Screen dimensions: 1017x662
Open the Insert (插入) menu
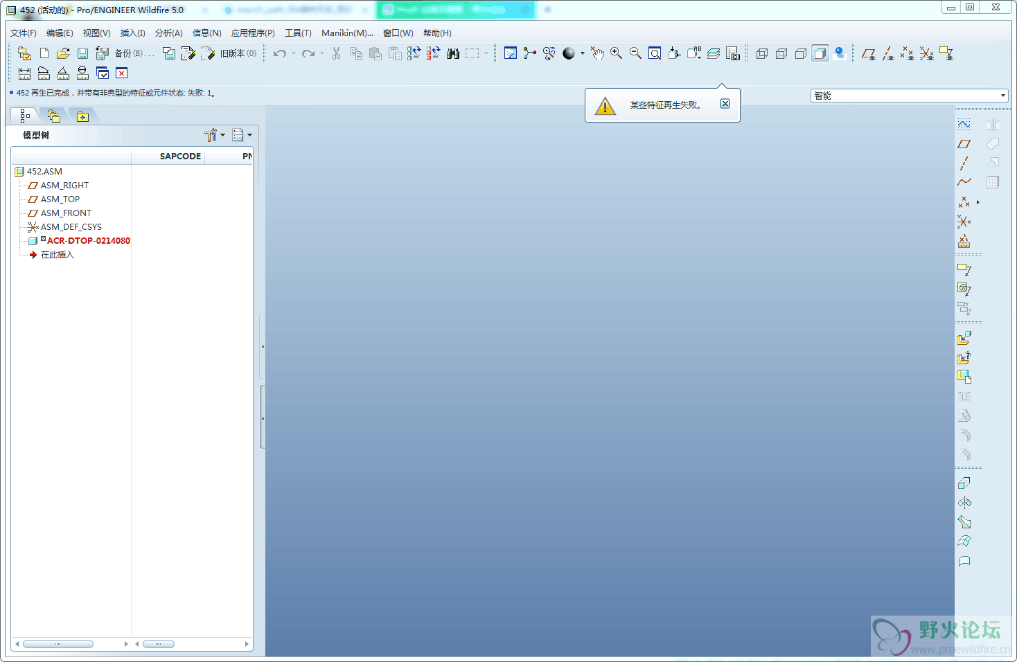click(132, 33)
